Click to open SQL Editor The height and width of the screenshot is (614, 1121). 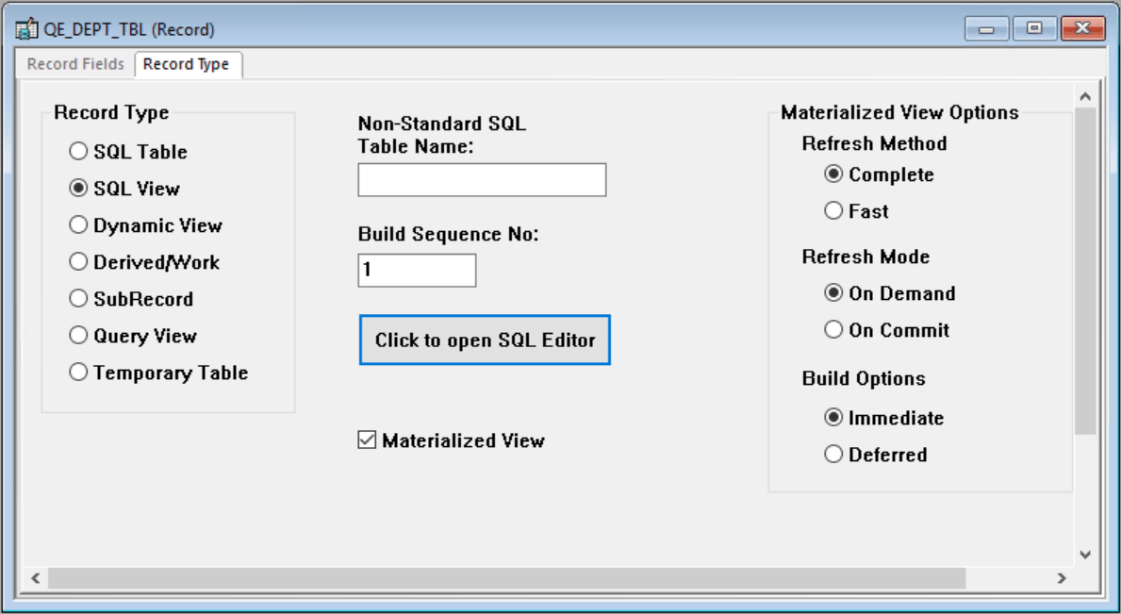484,340
